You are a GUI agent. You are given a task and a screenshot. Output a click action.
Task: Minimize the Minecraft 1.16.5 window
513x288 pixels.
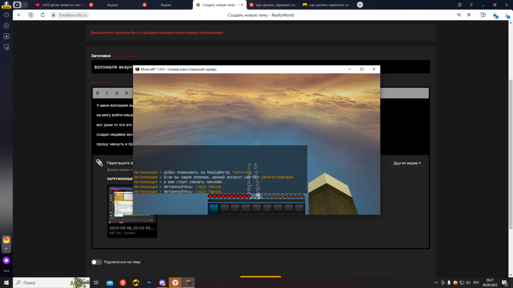click(x=350, y=69)
